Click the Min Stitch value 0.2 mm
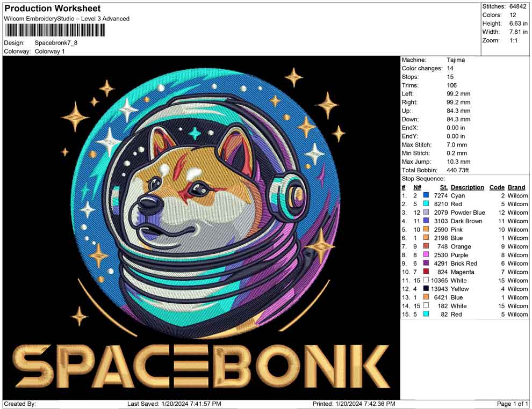This screenshot has height=409, width=532. (457, 153)
